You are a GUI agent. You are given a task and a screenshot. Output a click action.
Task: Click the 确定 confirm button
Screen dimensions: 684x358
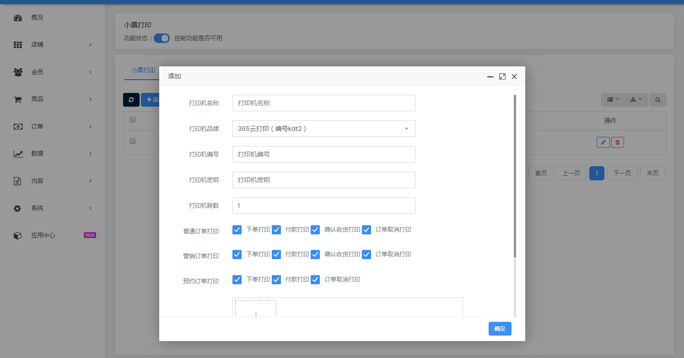point(500,329)
